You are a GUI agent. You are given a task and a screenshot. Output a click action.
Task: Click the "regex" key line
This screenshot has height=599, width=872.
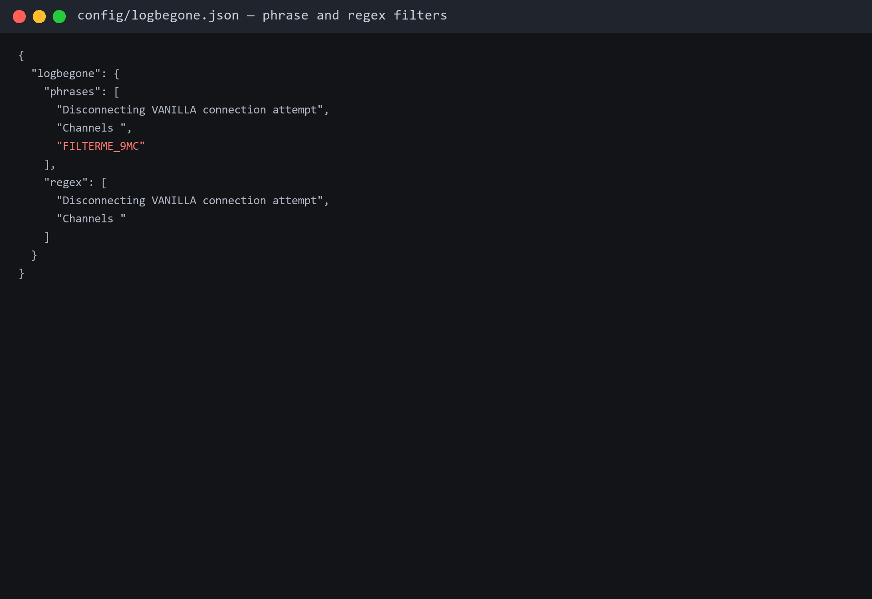click(x=75, y=182)
